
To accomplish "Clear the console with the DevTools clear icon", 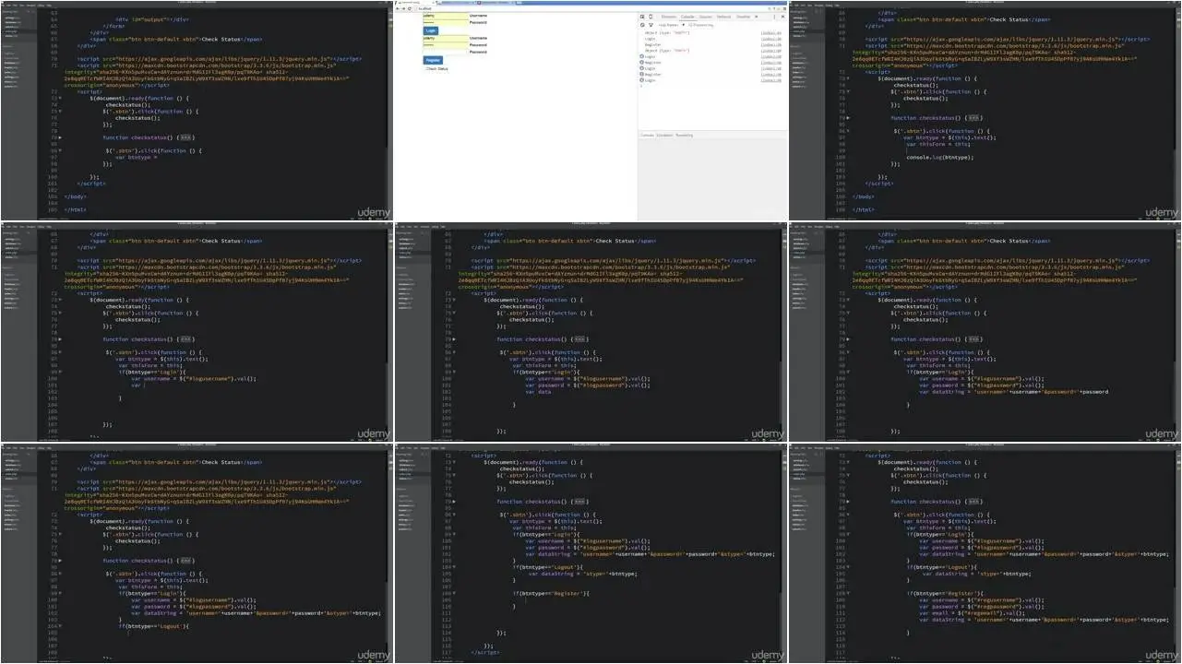I will tap(642, 25).
